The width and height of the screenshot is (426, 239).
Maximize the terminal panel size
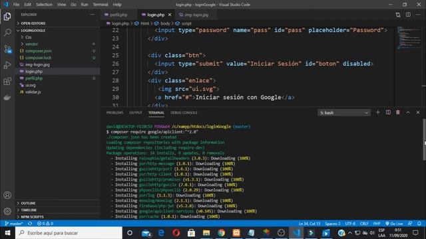click(x=408, y=112)
